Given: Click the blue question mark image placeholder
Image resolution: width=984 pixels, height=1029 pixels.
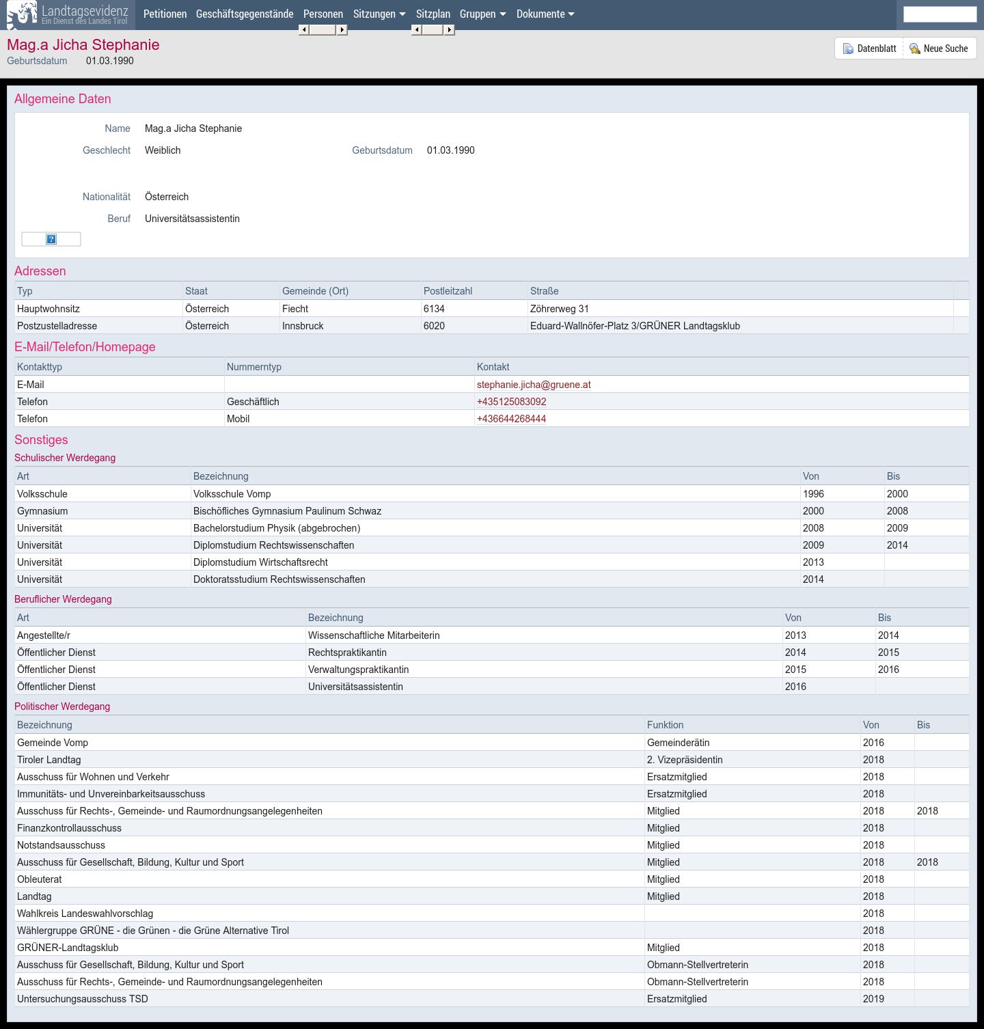Looking at the screenshot, I should (51, 239).
